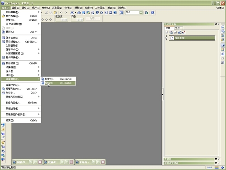The height and width of the screenshot is (170, 226).
Task: Open the 物件(O) menu
Action: [x=68, y=8]
